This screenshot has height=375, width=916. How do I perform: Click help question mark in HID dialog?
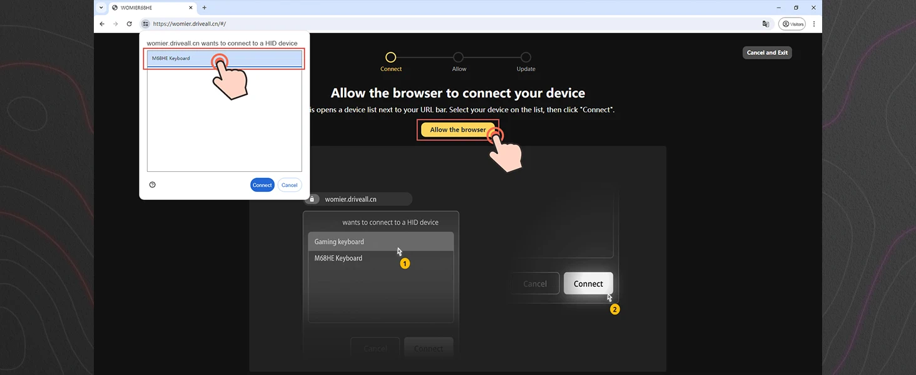[153, 184]
